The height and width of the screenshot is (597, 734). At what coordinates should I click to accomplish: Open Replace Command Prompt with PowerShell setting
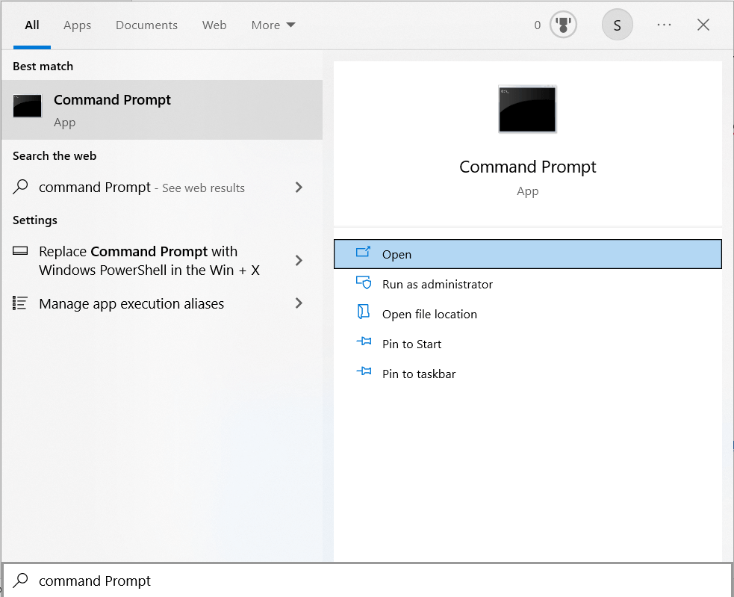(162, 261)
